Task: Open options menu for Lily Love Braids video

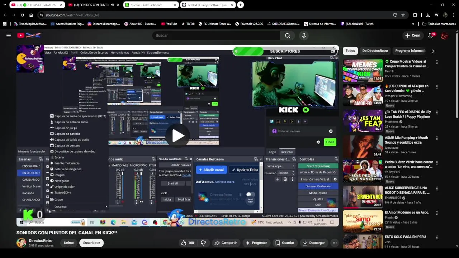Action: coord(437,113)
